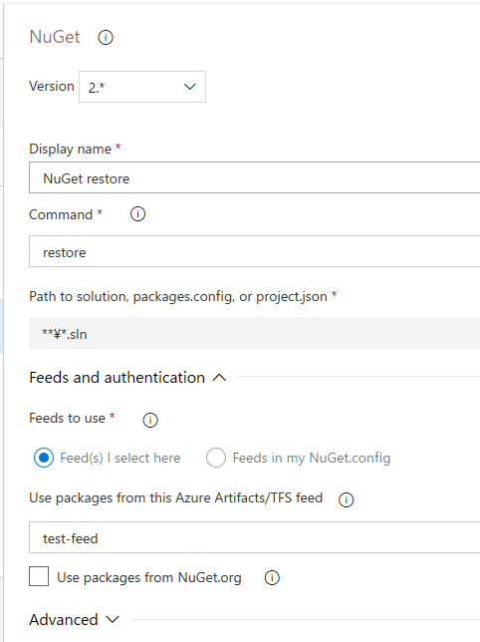Click the info icon next to NuGet title
This screenshot has width=480, height=642.
(106, 38)
